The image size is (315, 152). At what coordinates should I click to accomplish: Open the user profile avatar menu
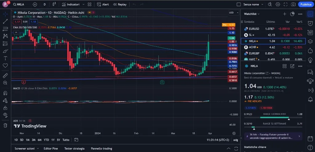(5, 4)
